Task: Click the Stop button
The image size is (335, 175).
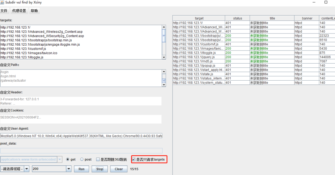Action: (x=100, y=169)
